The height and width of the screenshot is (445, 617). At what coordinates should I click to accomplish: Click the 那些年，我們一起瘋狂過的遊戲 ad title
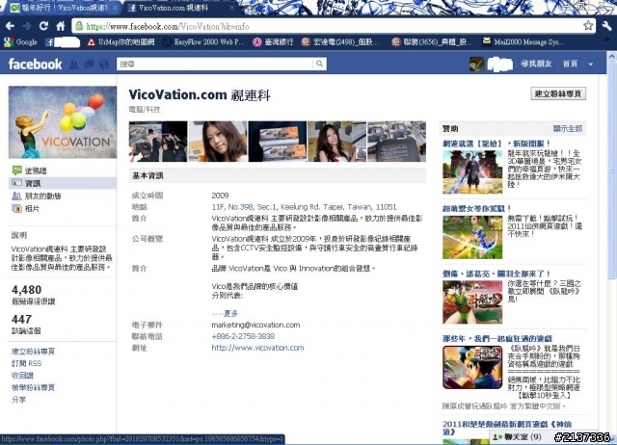coord(497,338)
